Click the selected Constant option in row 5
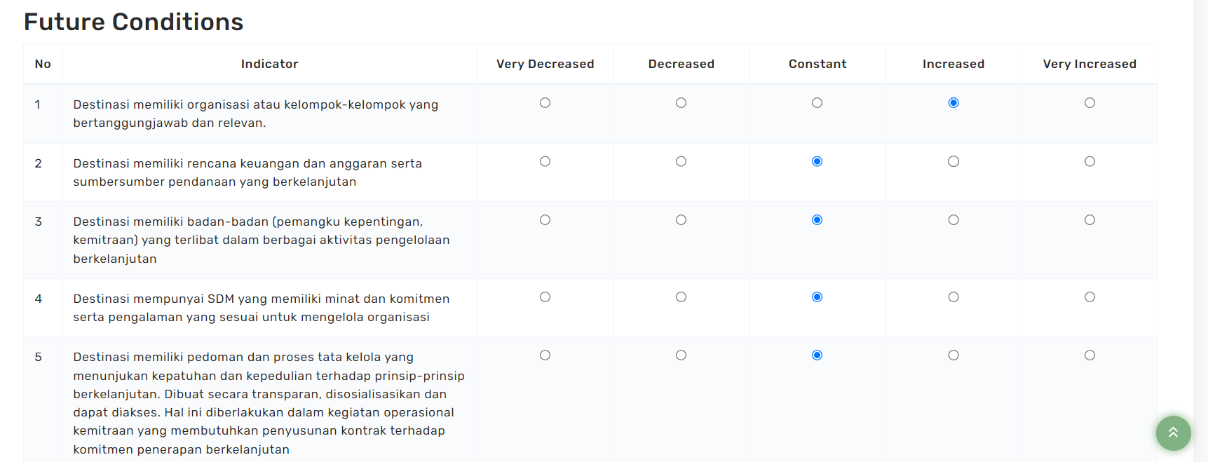The image size is (1208, 462). pyautogui.click(x=817, y=355)
